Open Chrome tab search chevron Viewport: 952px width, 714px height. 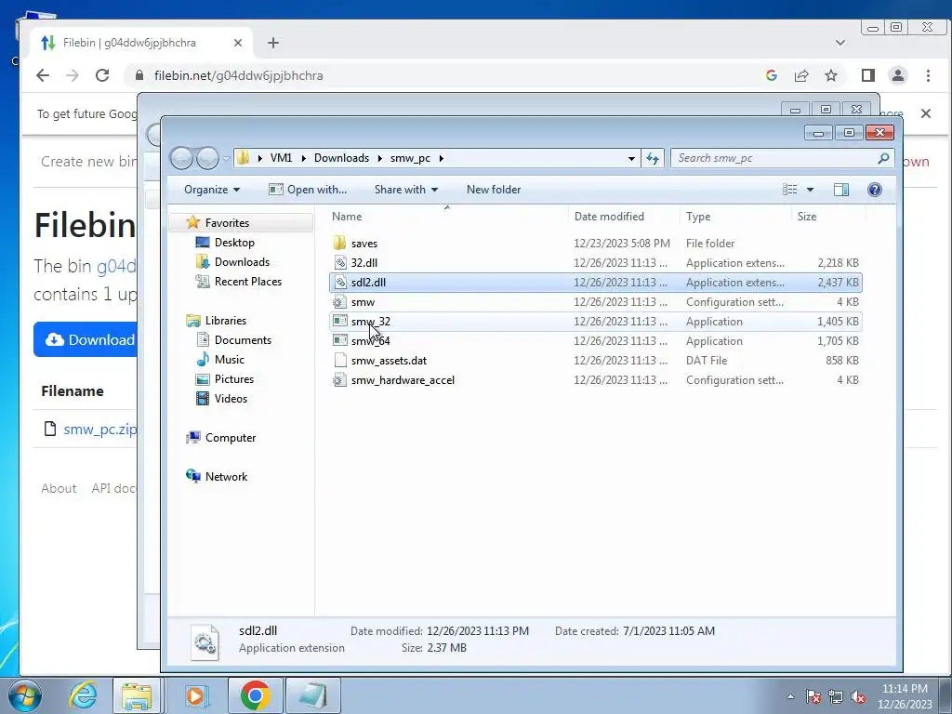coord(840,43)
